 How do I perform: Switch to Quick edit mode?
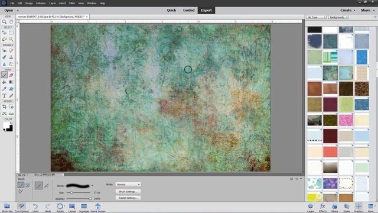(x=171, y=11)
